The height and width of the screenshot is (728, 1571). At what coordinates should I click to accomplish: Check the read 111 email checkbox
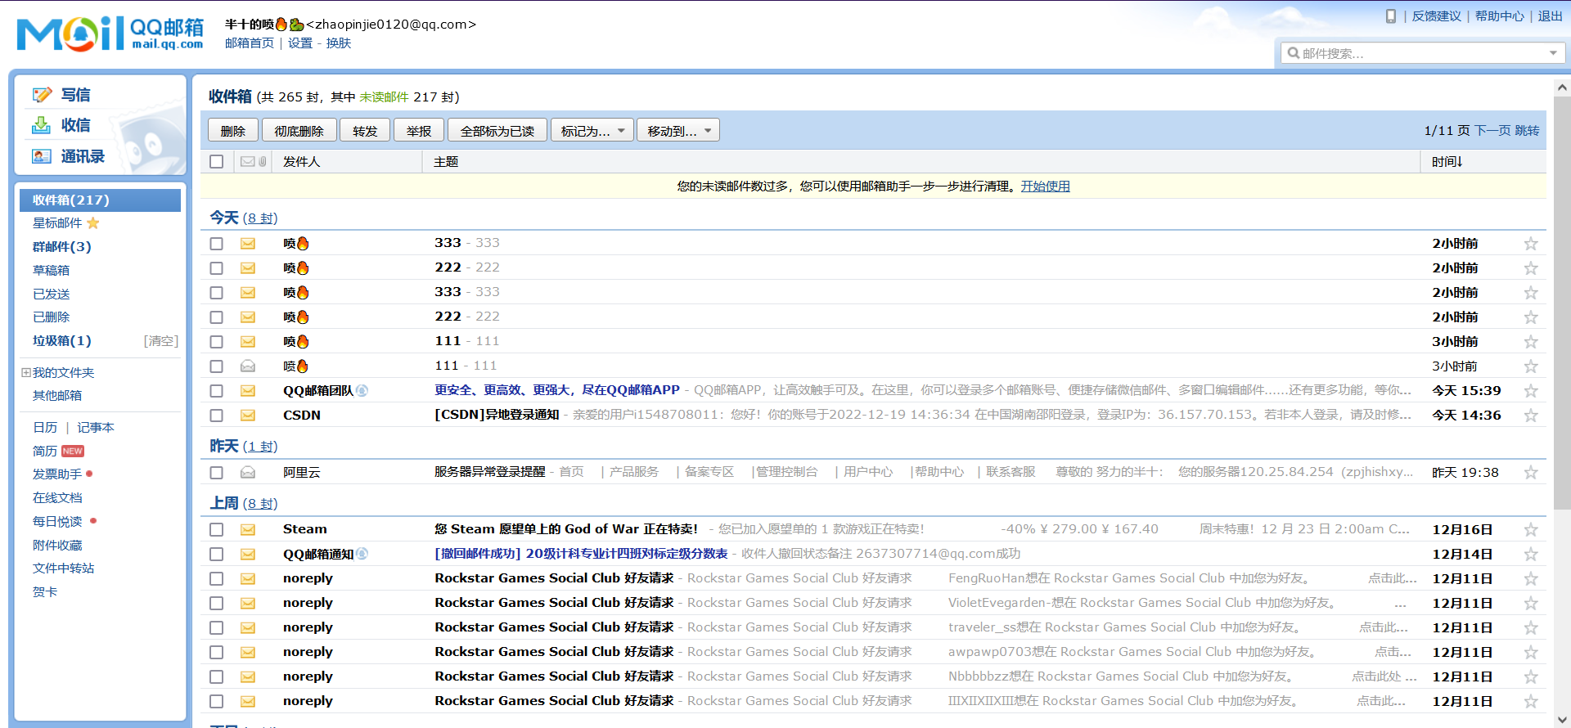click(x=216, y=366)
